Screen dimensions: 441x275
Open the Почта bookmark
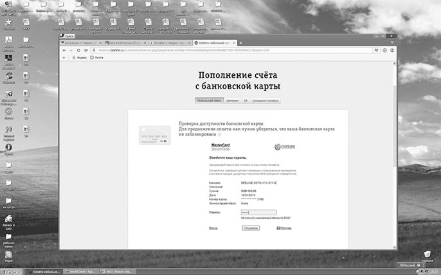98,58
